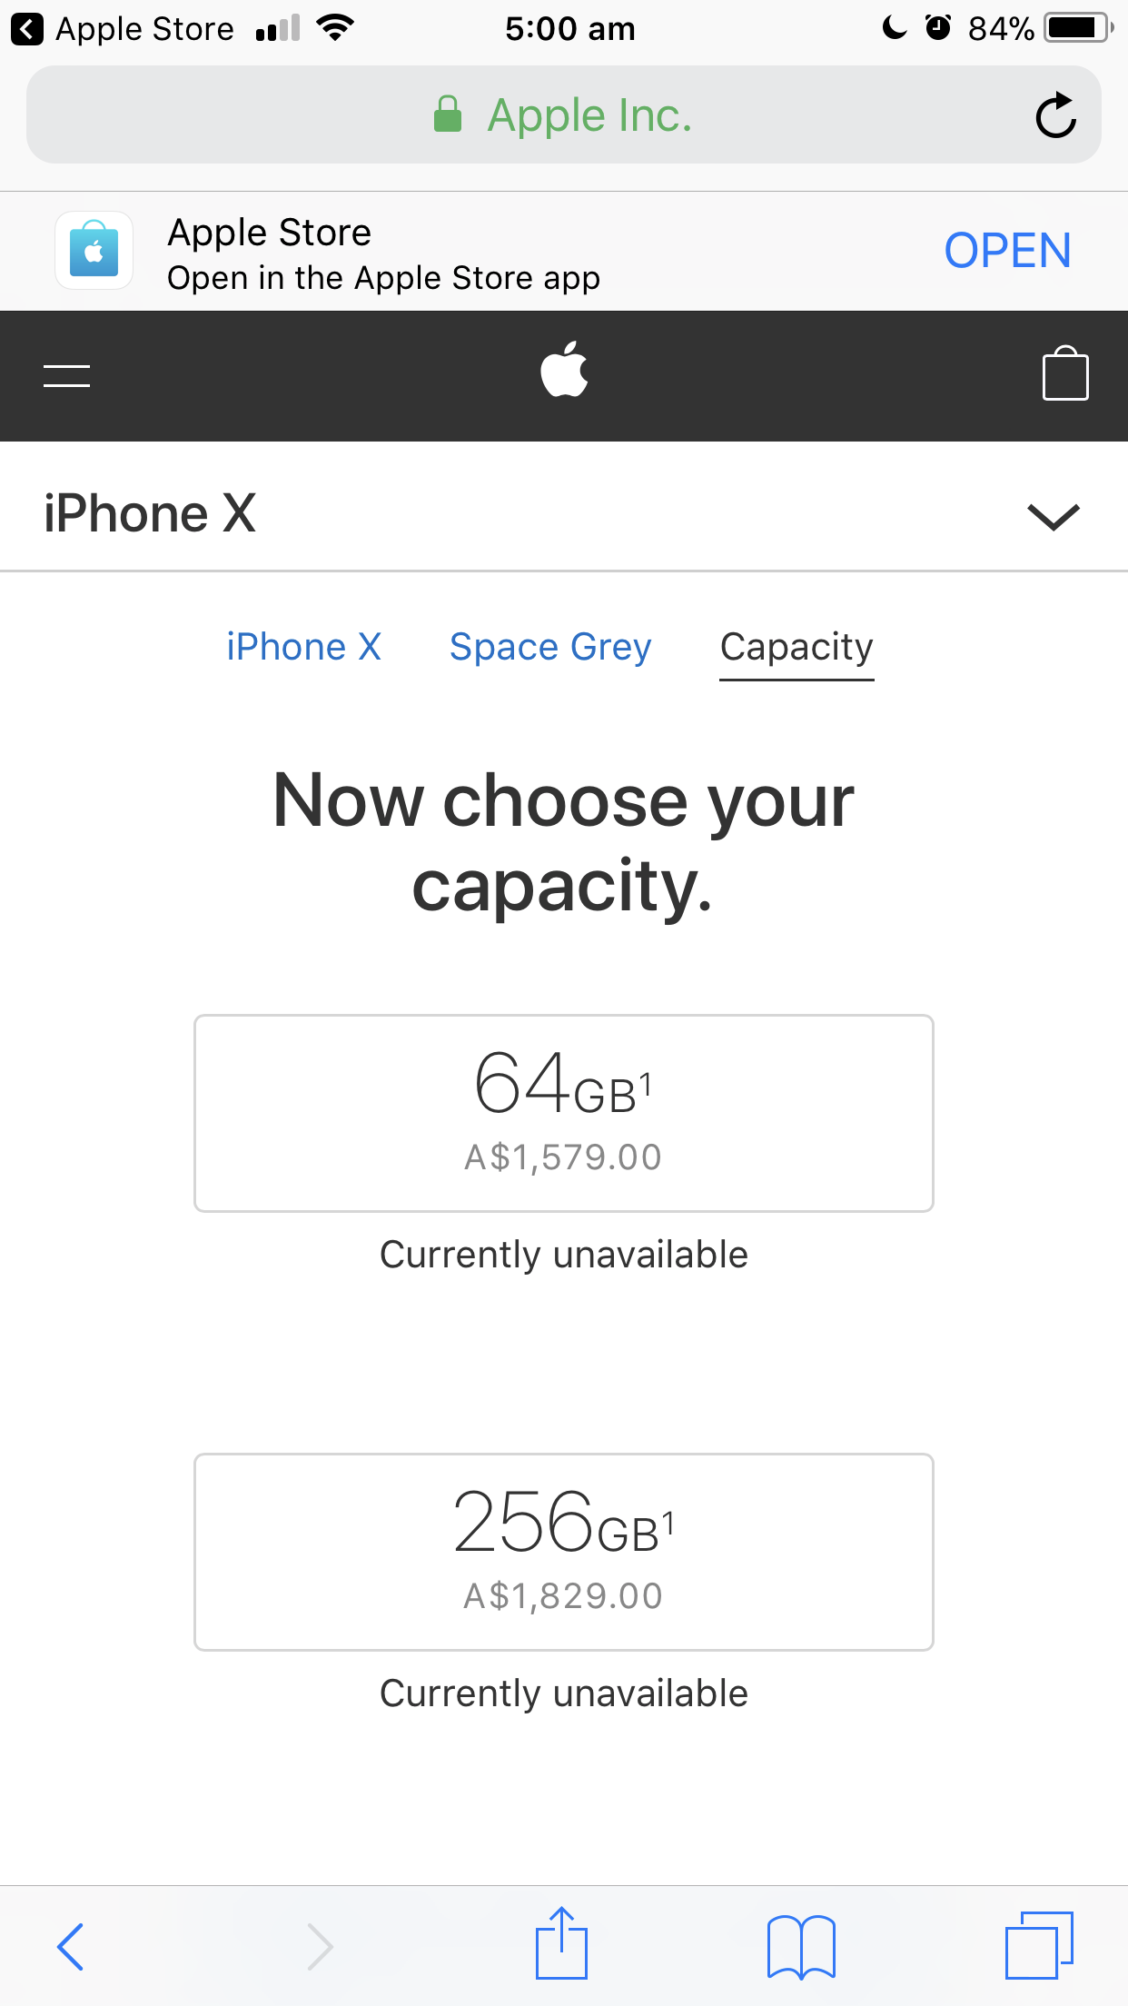Screen dimensions: 1128x2006
Task: Tap the green padlock icon
Action: coord(448,114)
